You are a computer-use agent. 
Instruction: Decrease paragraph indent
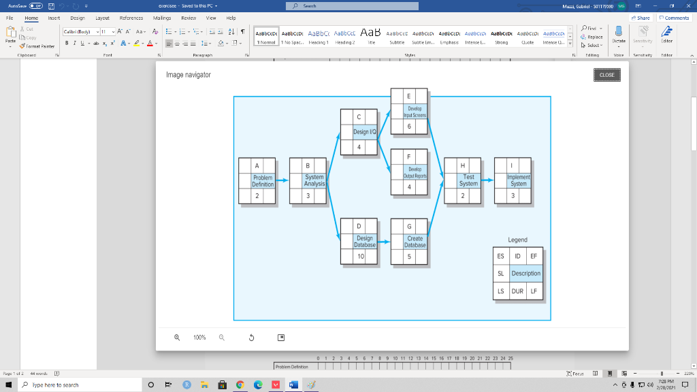[212, 31]
